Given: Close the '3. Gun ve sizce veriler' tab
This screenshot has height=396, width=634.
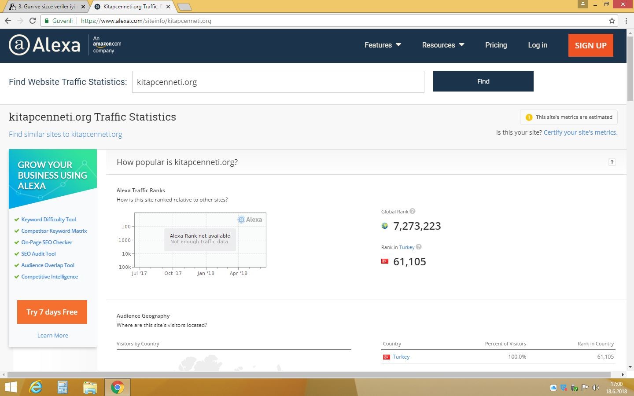Looking at the screenshot, I should tap(83, 7).
